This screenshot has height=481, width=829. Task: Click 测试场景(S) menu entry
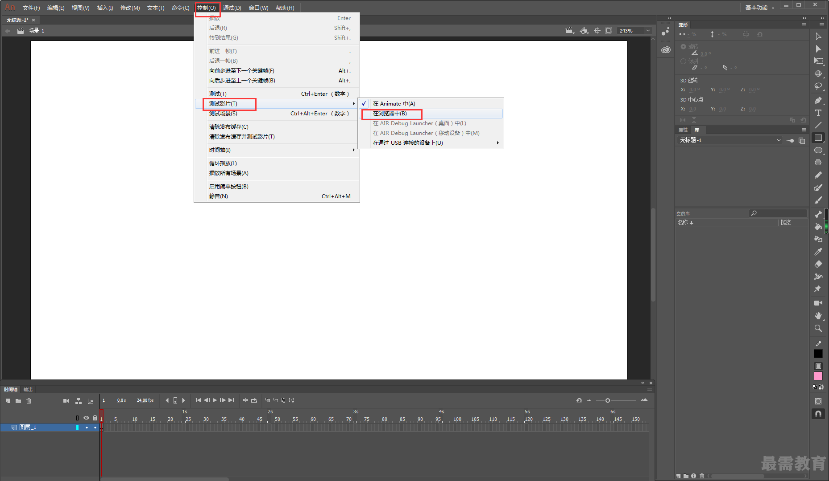point(277,114)
